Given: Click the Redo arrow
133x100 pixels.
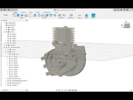Looking at the screenshot, I should point(16,10).
